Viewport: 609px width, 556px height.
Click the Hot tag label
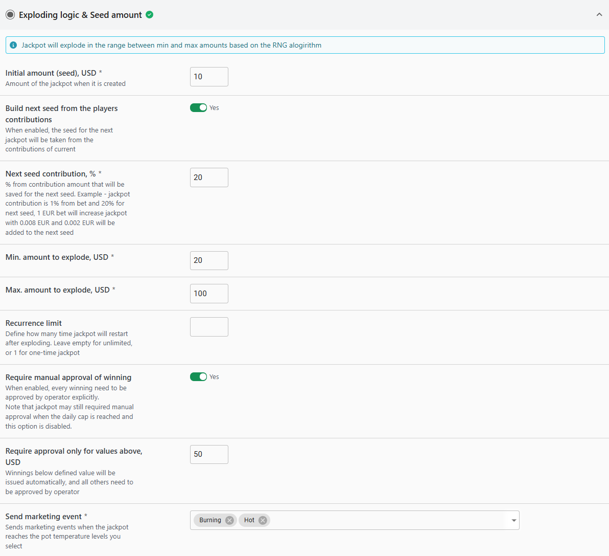click(249, 520)
